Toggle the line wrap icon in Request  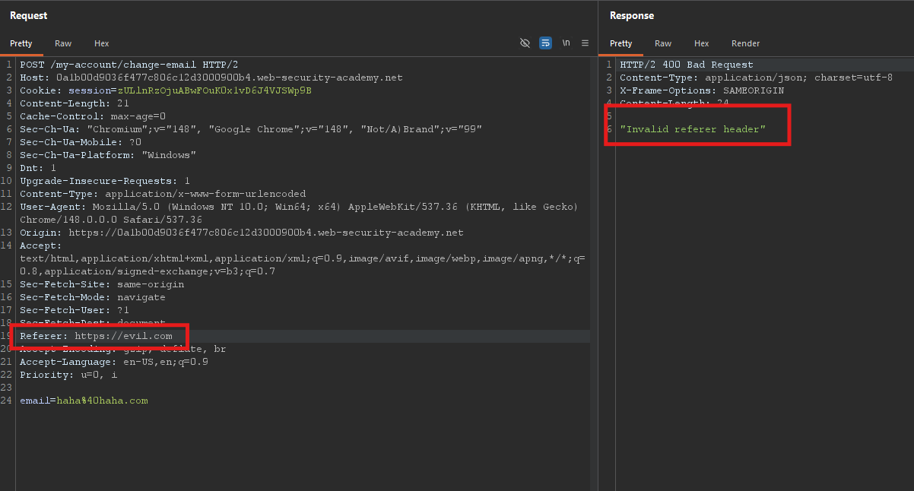(x=545, y=43)
